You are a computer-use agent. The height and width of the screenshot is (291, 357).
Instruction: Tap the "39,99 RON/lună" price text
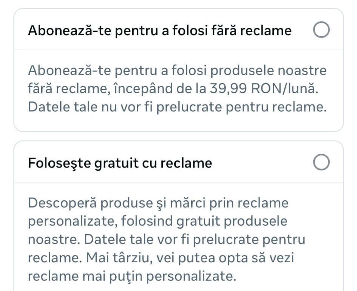pos(261,88)
